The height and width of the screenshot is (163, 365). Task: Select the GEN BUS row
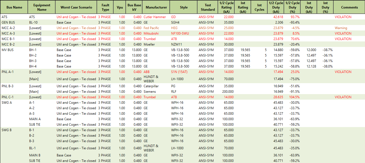[9, 23]
